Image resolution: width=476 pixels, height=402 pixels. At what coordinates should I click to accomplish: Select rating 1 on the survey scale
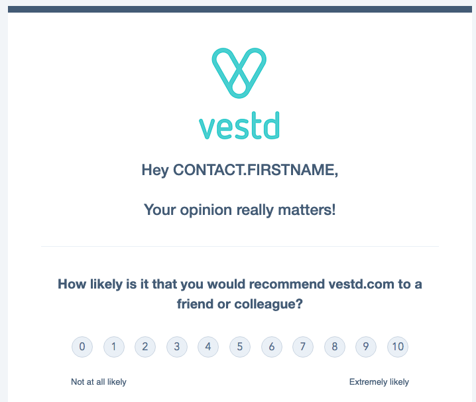coord(114,347)
